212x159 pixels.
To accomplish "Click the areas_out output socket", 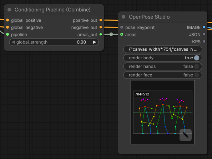I will (x=101, y=34).
